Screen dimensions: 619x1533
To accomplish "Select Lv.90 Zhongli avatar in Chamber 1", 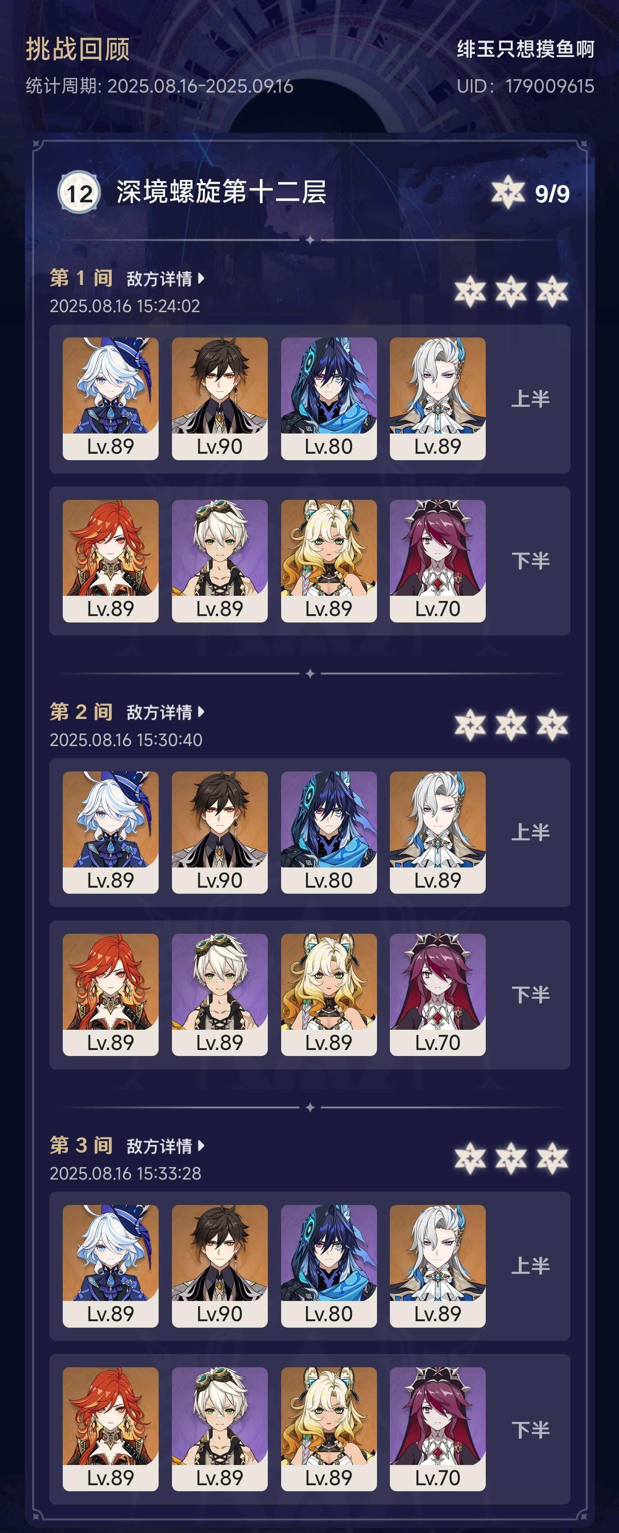I will coord(220,399).
